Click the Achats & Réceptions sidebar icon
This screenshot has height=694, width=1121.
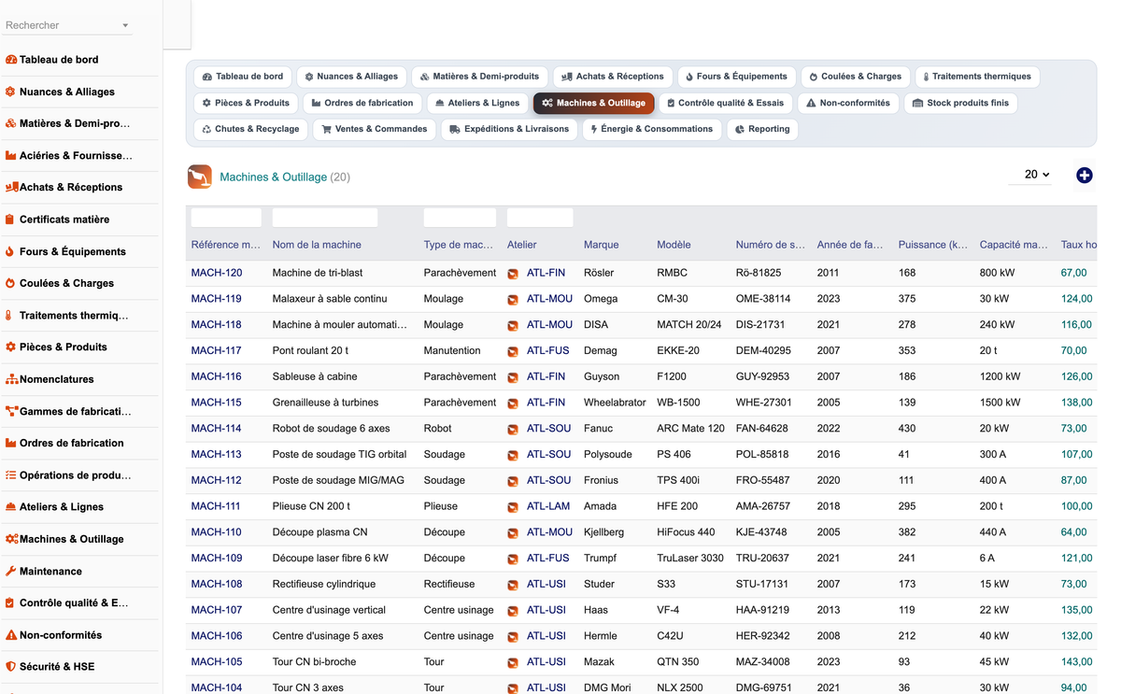(11, 187)
